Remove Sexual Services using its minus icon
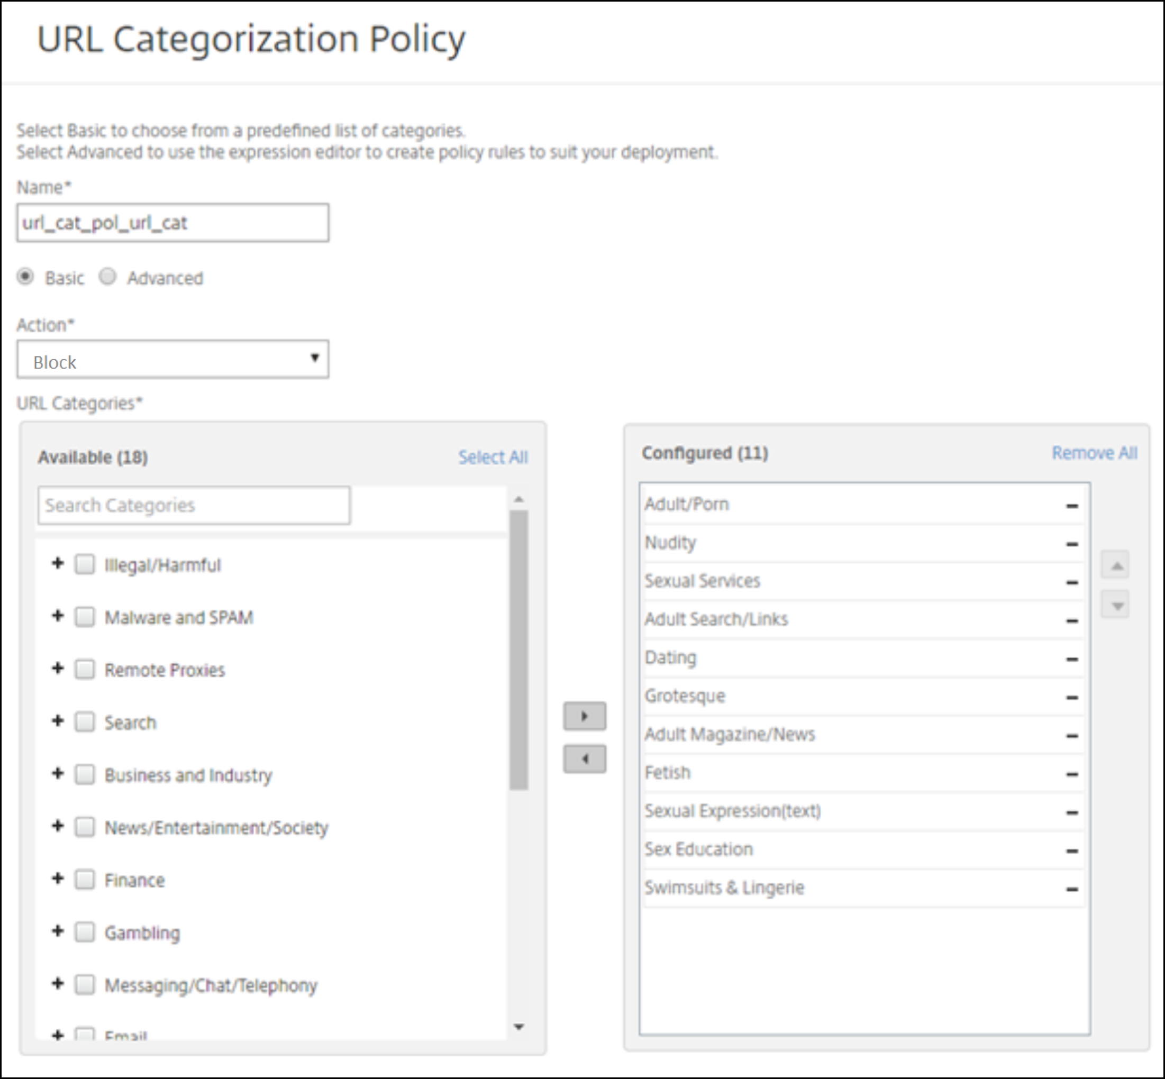1165x1079 pixels. [1071, 583]
